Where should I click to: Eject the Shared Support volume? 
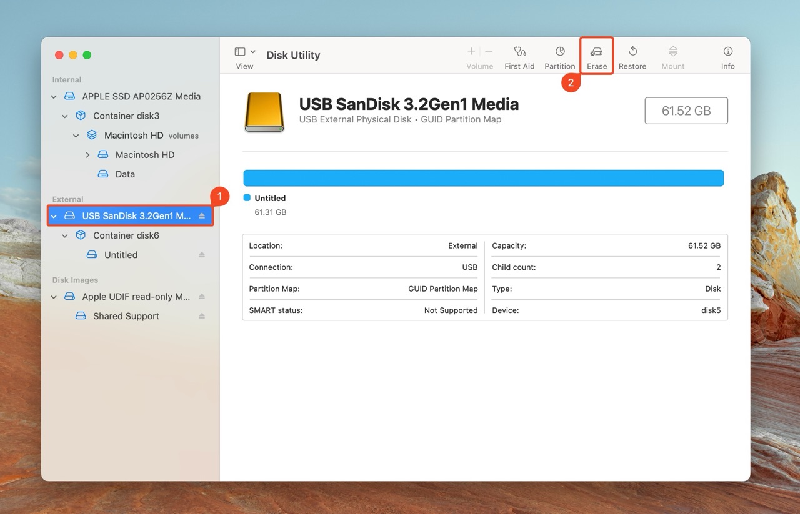(202, 316)
